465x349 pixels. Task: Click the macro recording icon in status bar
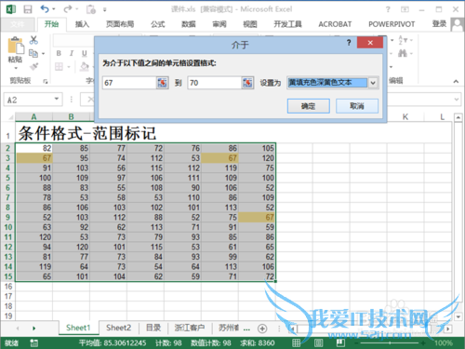pyautogui.click(x=33, y=342)
